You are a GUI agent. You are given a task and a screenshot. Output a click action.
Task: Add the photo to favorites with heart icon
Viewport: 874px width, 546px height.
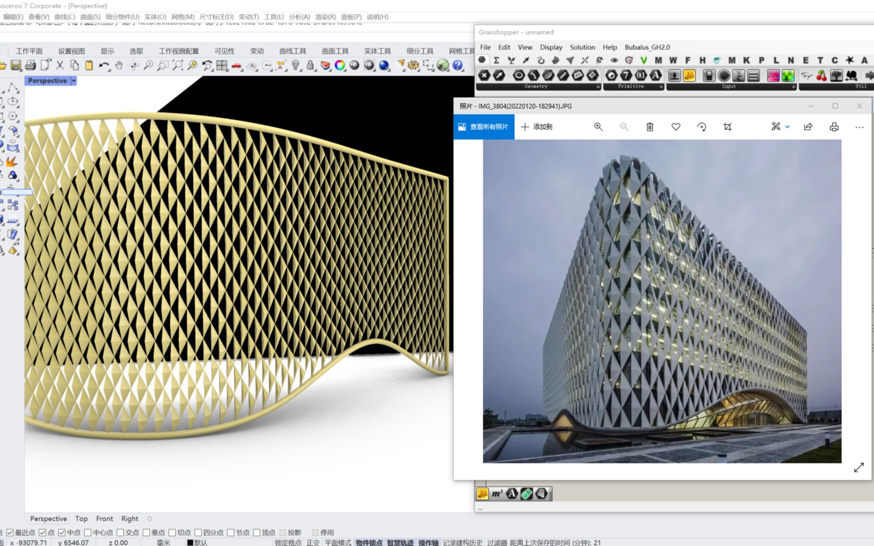(676, 127)
